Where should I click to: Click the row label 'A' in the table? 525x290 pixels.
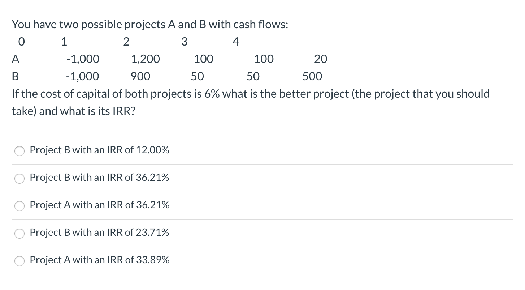click(15, 59)
